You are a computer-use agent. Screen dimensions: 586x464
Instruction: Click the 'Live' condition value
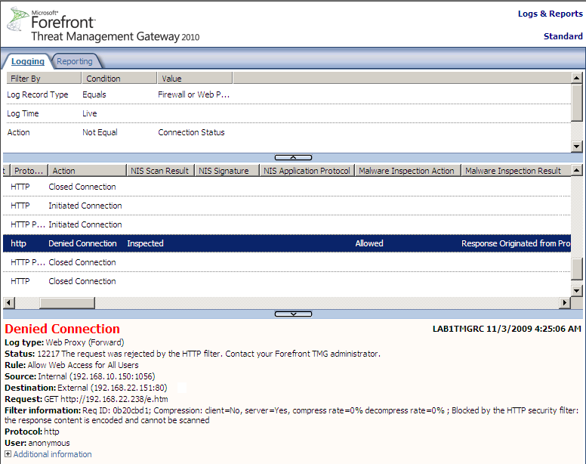tap(90, 113)
